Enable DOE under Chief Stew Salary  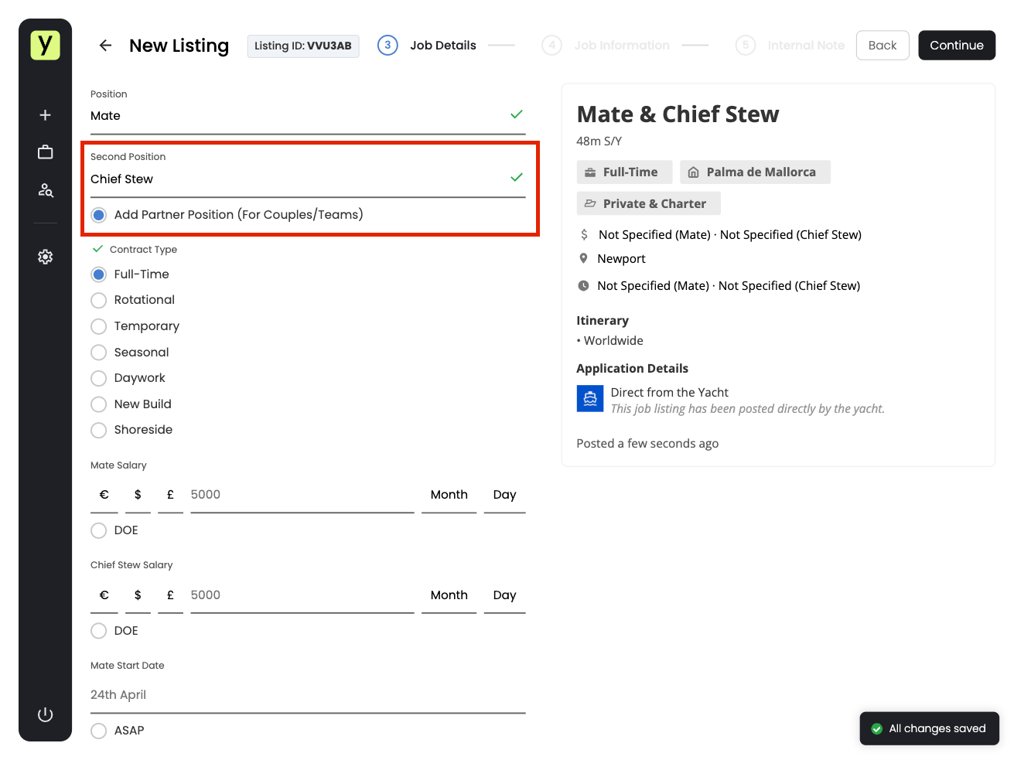pos(98,631)
